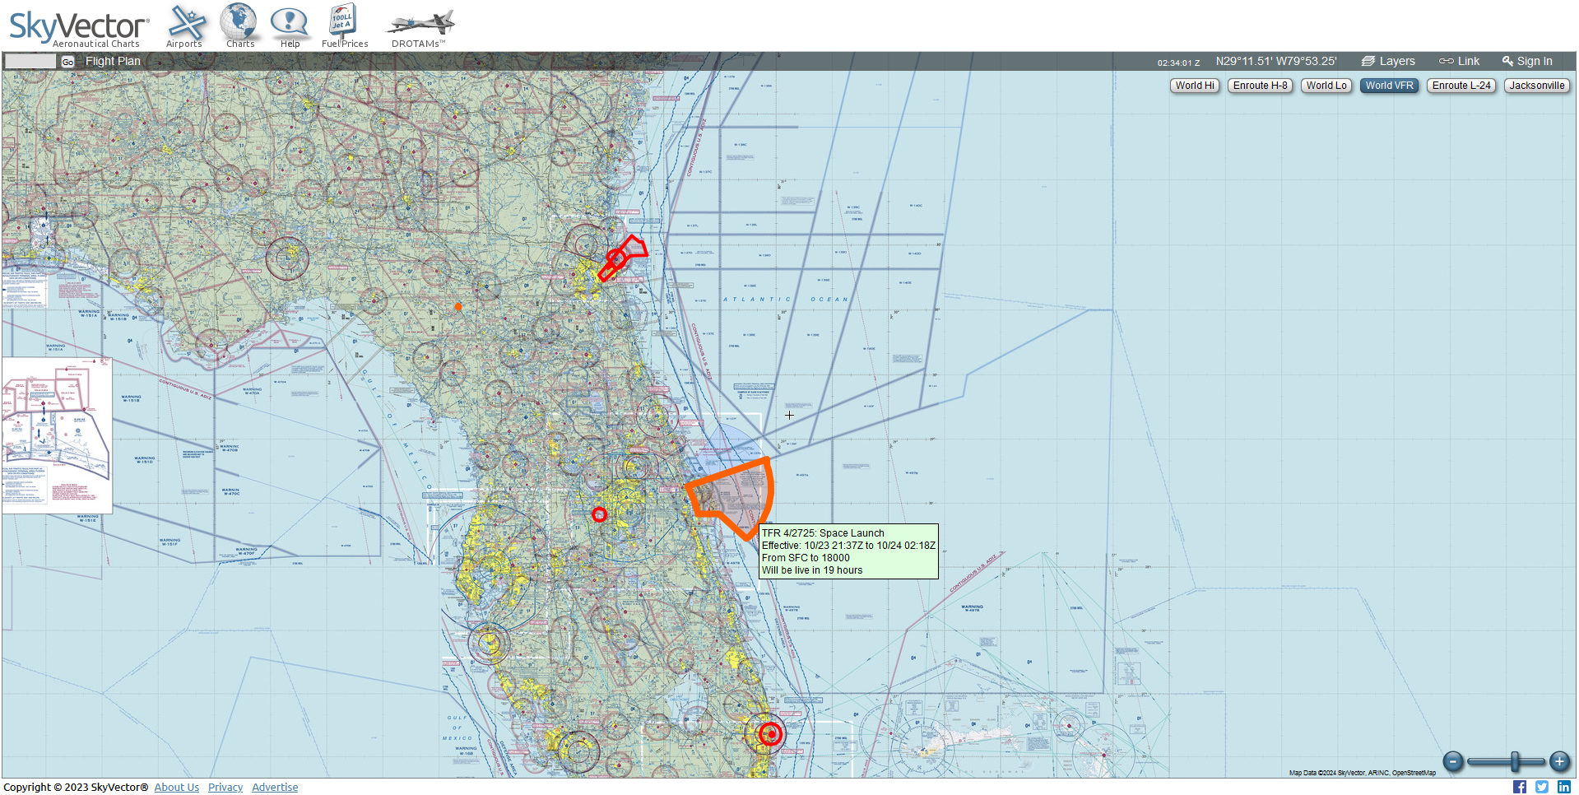Open the Layers menu

click(1388, 61)
